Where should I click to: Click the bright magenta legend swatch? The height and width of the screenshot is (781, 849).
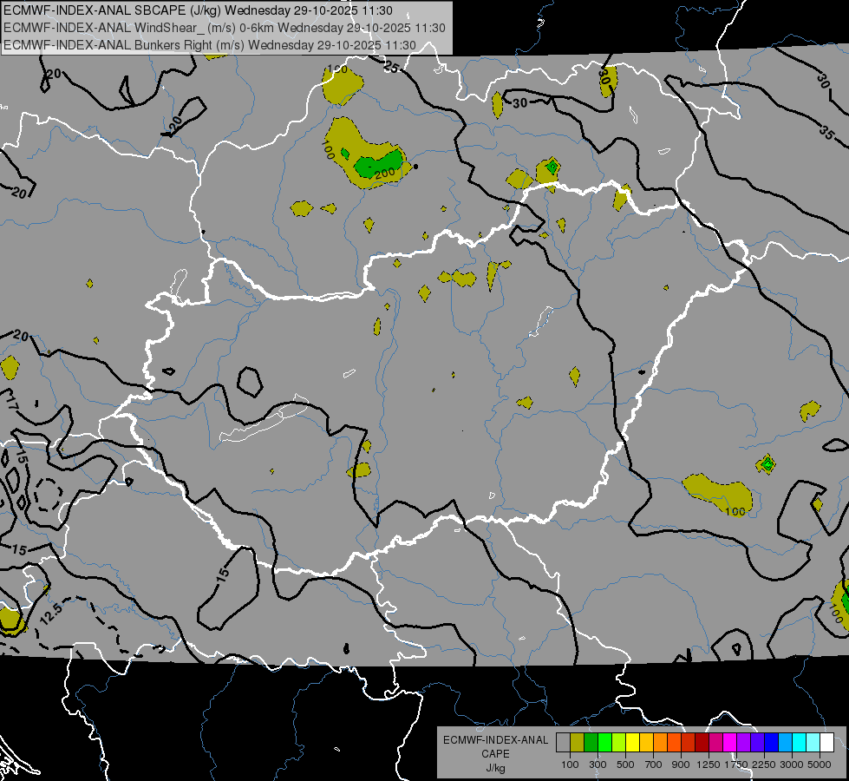click(x=730, y=743)
